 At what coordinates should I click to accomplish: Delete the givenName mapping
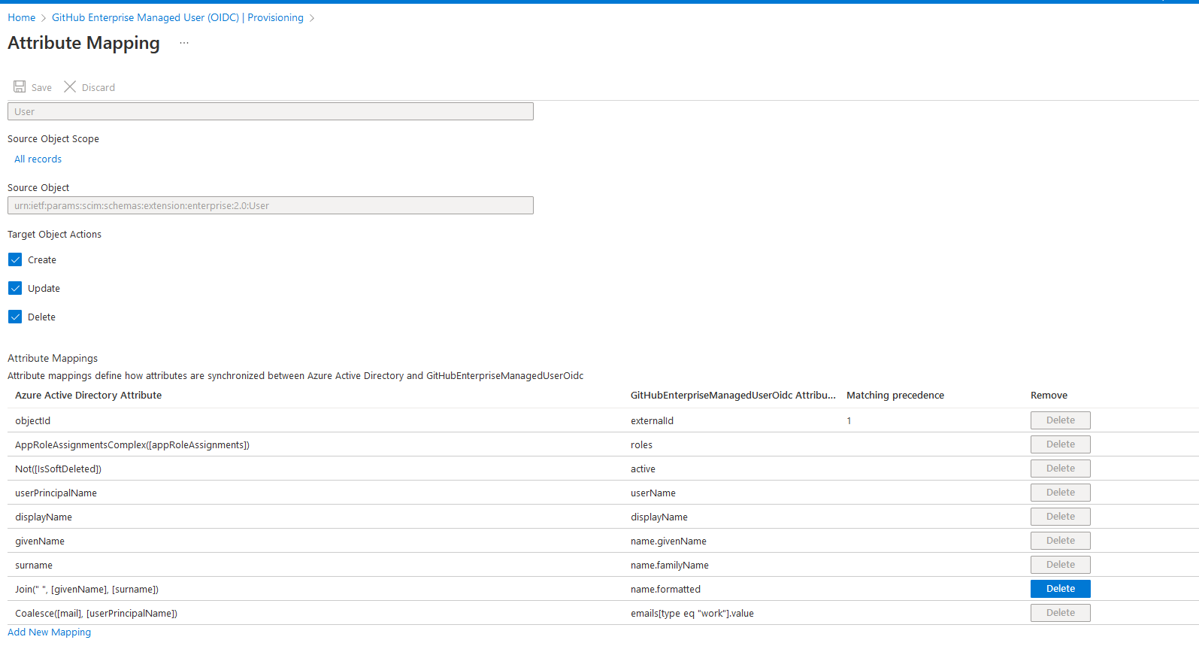[1060, 541]
